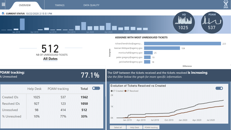Open the hamburger navigation menu
The height and width of the screenshot is (130, 231).
[x=3, y=4]
